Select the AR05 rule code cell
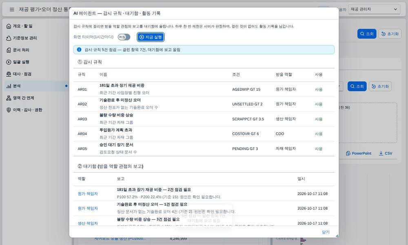The image size is (408, 245). tap(82, 149)
